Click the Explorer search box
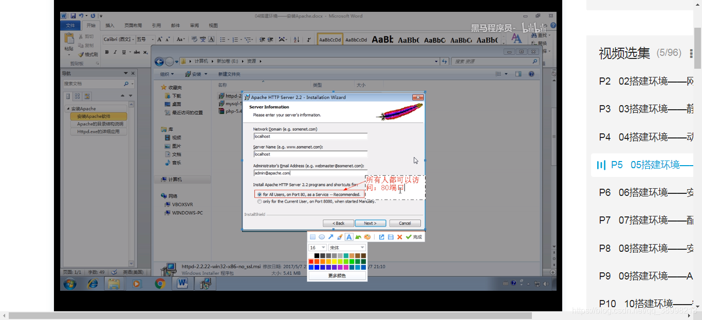This screenshot has width=702, height=320. (x=494, y=61)
